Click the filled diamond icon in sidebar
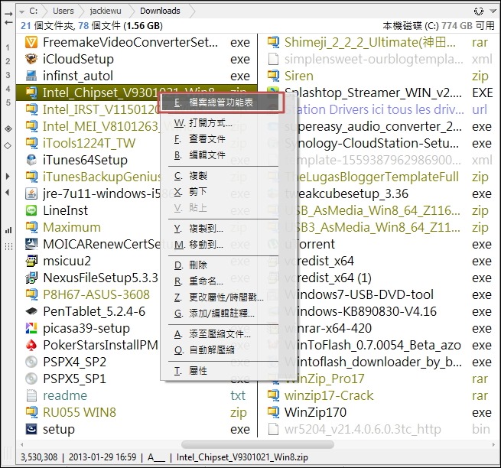Image resolution: width=501 pixels, height=468 pixels. pos(8,128)
